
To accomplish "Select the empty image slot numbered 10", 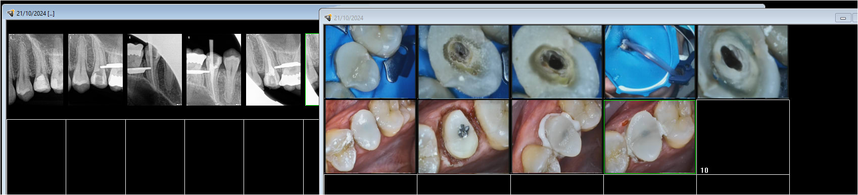I will 743,137.
